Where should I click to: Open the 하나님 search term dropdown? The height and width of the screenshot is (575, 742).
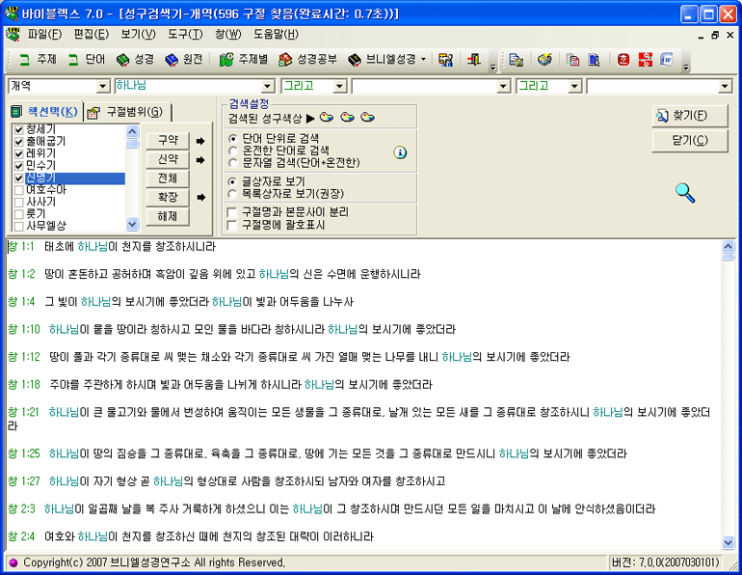pyautogui.click(x=268, y=86)
